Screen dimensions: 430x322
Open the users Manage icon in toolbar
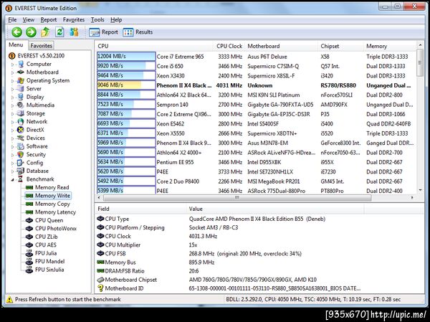pos(74,32)
